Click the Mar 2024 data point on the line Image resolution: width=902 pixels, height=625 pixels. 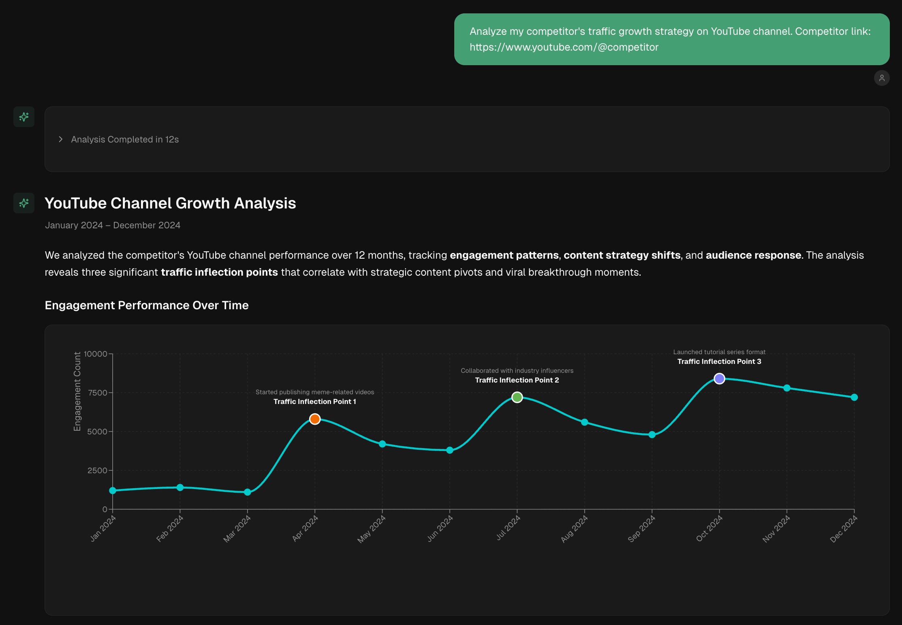[x=248, y=492]
